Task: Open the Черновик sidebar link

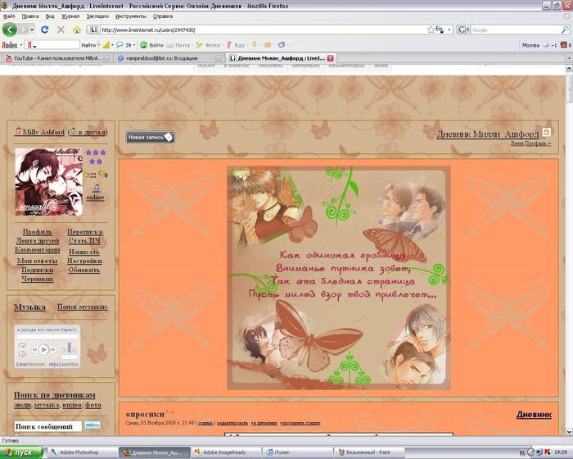Action: (x=38, y=279)
